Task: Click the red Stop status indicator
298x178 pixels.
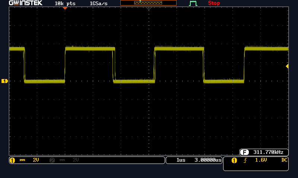Action: (x=214, y=3)
